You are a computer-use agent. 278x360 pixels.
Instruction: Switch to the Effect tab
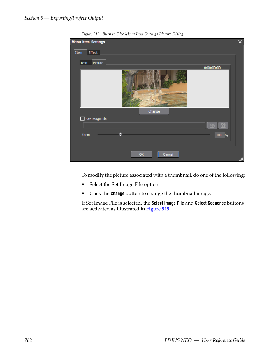93,52
